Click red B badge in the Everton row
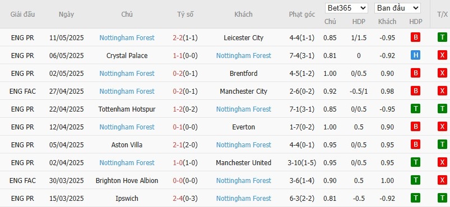 (x=415, y=127)
